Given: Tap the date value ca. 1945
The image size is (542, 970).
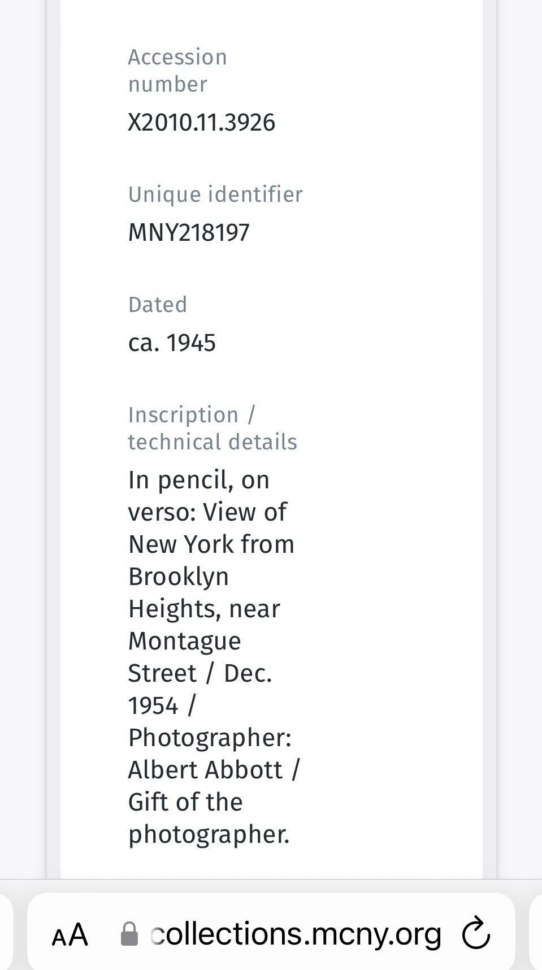Looking at the screenshot, I should click(172, 343).
